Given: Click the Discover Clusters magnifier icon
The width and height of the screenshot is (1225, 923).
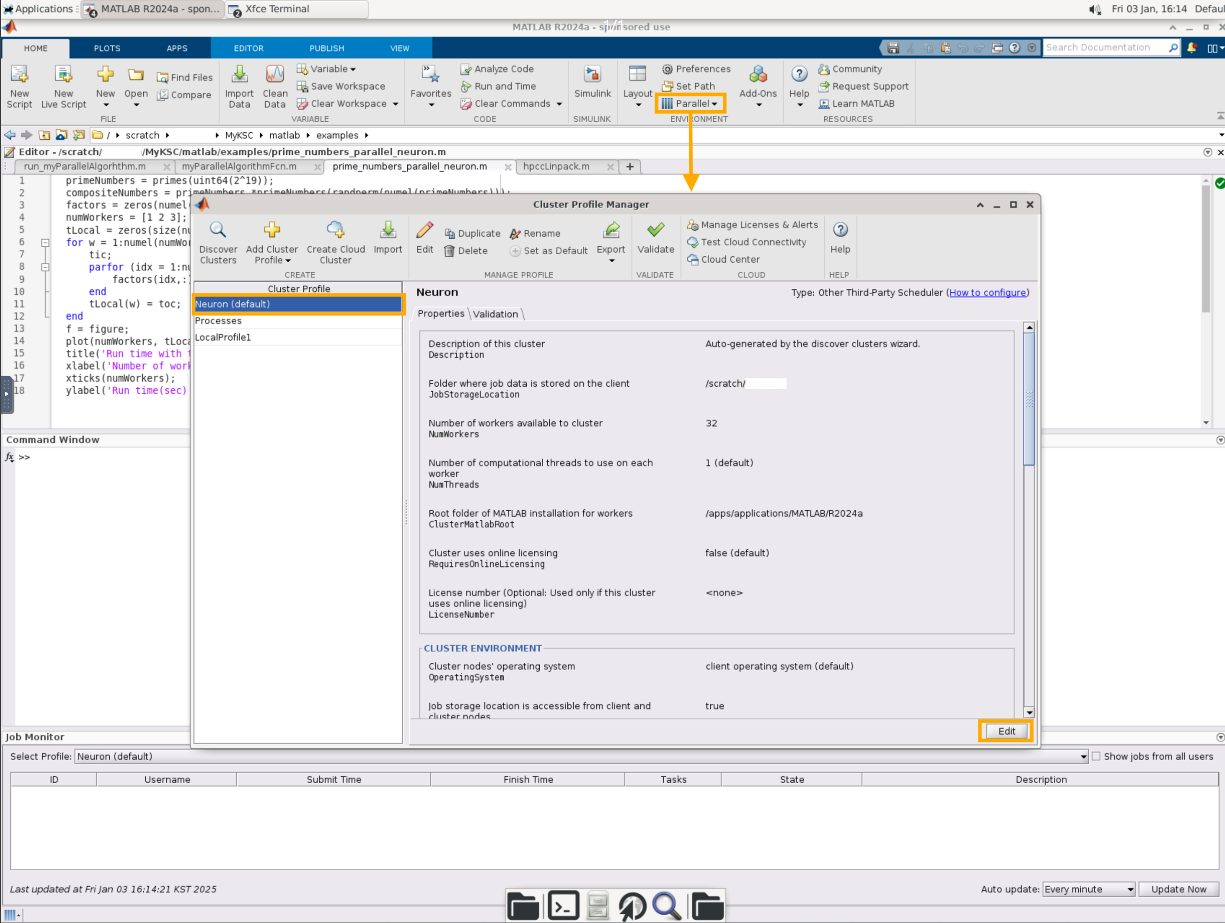Looking at the screenshot, I should pyautogui.click(x=218, y=230).
